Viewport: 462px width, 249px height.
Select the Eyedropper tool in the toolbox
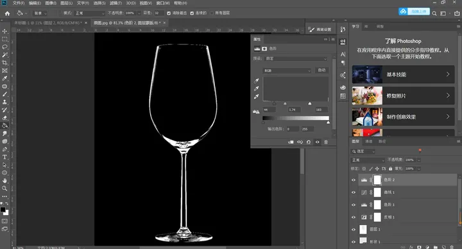pyautogui.click(x=4, y=78)
